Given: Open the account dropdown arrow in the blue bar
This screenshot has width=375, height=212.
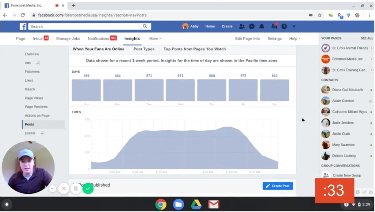Looking at the screenshot, I should tap(294, 26).
